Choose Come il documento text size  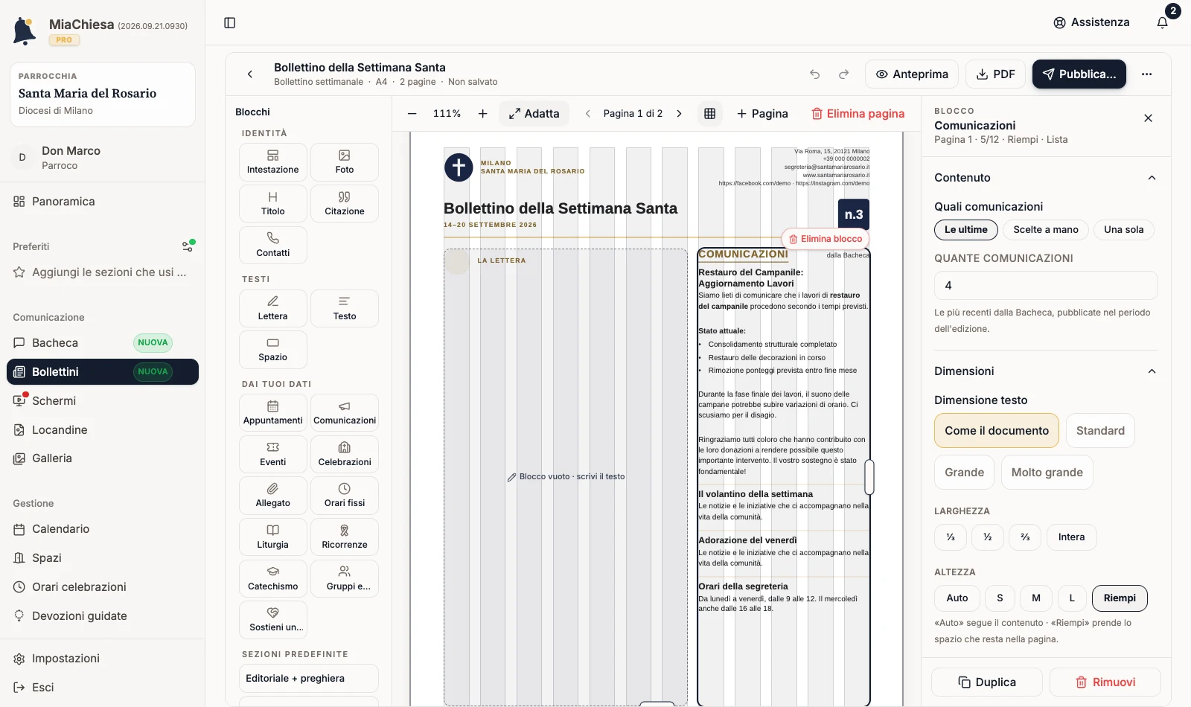pos(997,431)
